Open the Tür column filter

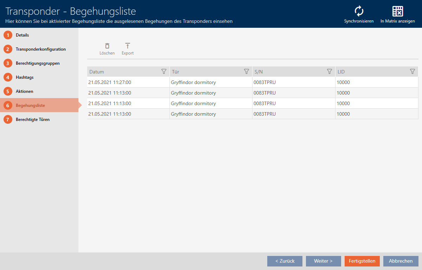247,72
